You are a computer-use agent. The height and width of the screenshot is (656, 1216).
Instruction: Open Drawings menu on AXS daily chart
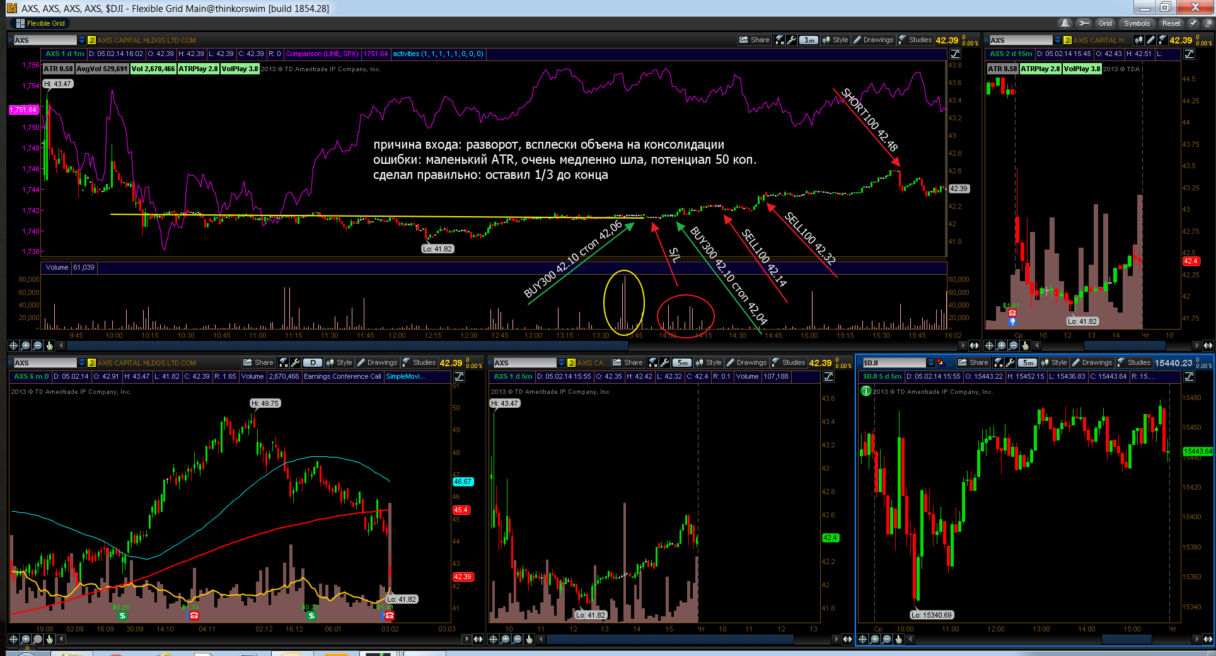(x=377, y=362)
